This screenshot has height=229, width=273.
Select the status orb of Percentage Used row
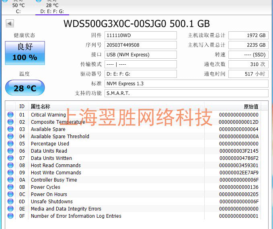pos(10,143)
